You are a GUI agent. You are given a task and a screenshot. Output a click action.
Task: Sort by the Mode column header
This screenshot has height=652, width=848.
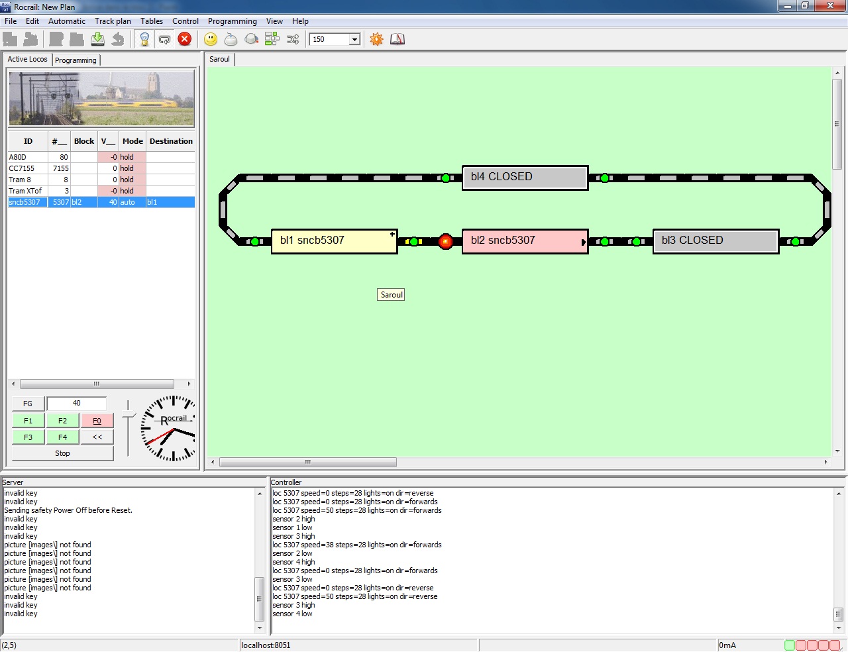pos(132,141)
